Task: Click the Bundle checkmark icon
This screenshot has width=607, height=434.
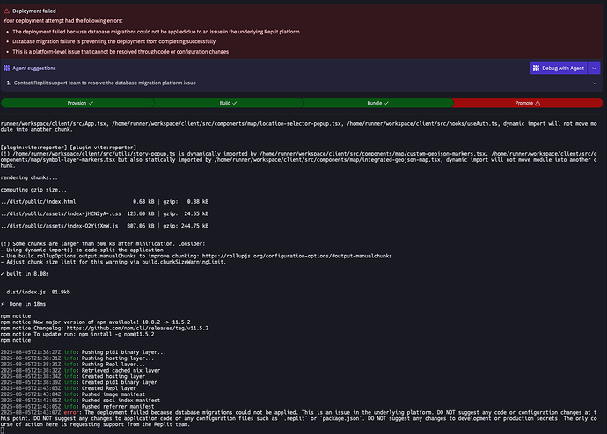Action: tap(386, 103)
